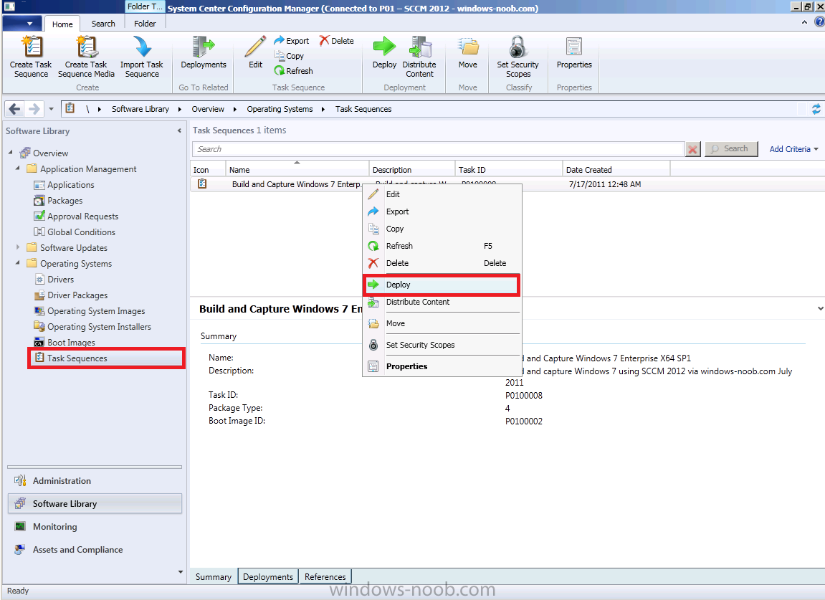Choose Deploy from the context menu

442,285
